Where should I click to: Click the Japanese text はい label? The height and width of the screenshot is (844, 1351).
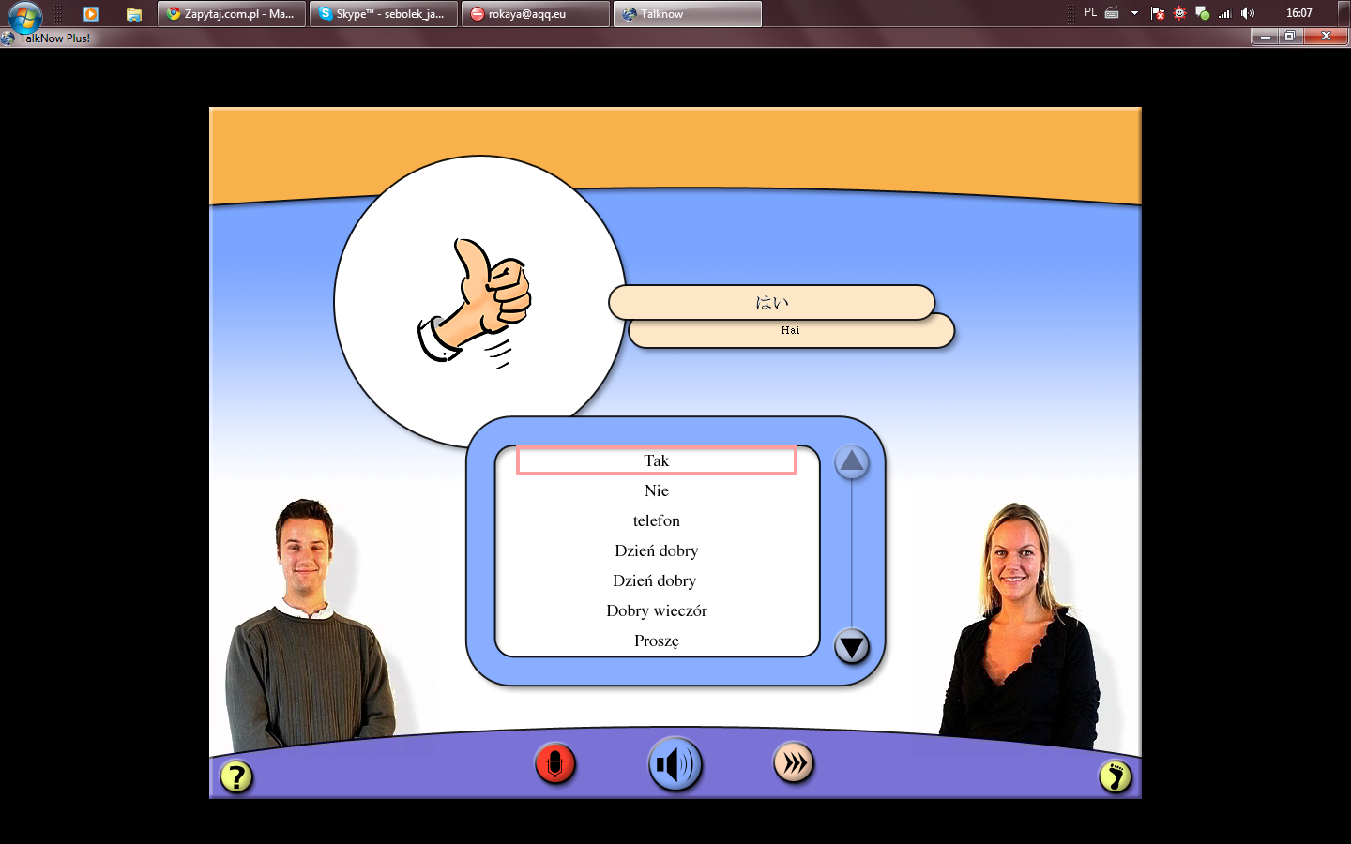[771, 302]
